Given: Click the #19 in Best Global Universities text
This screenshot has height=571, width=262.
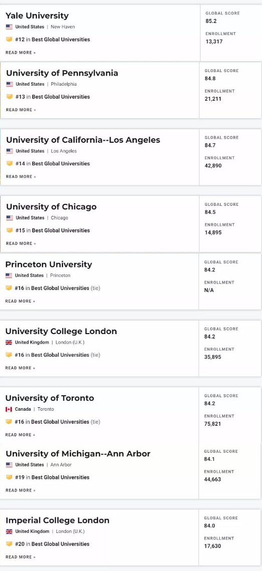Looking at the screenshot, I should pos(52,477).
